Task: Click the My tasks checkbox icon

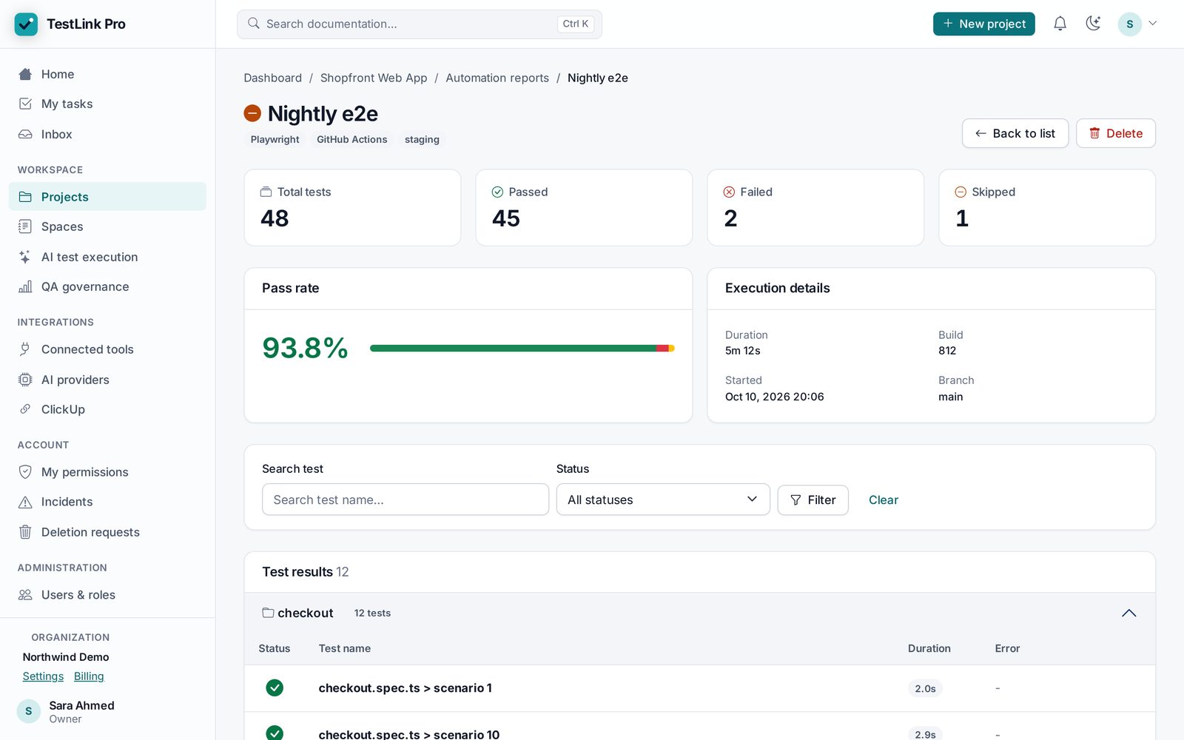Action: (x=25, y=104)
